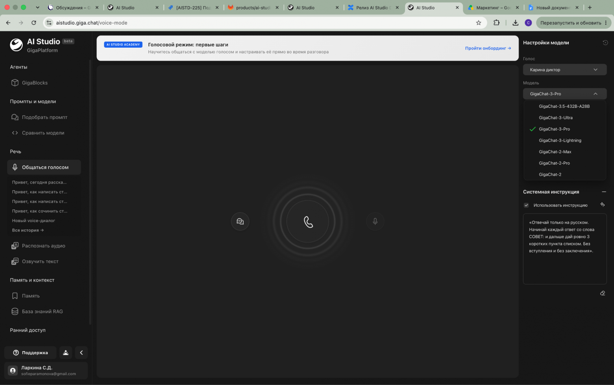Toggle the Использовать инструкцию checkbox

pos(526,205)
